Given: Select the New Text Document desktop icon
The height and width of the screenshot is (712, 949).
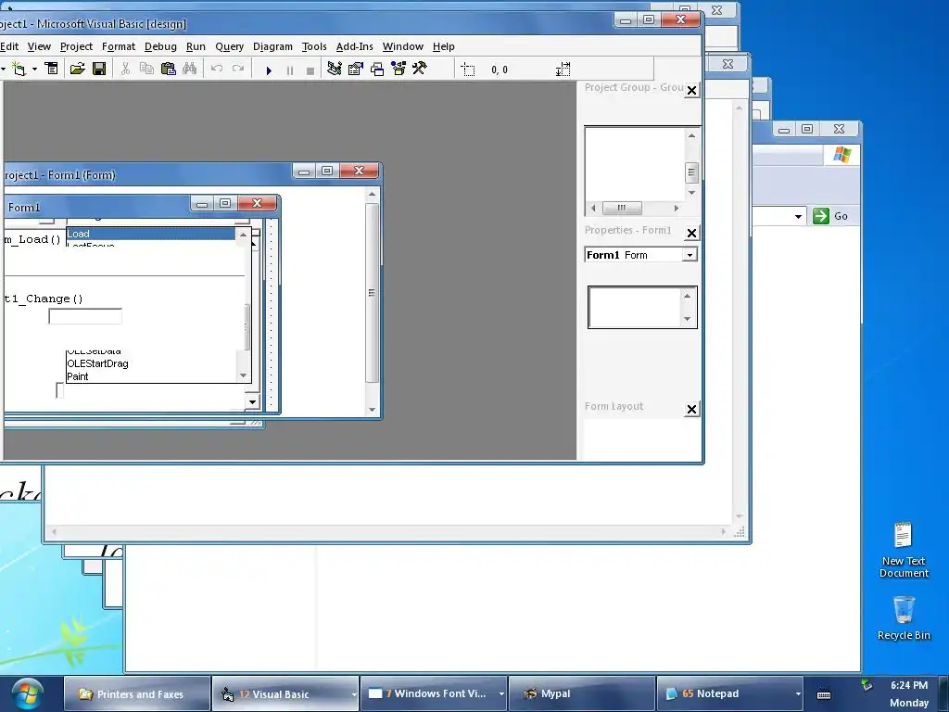Looking at the screenshot, I should 904,550.
